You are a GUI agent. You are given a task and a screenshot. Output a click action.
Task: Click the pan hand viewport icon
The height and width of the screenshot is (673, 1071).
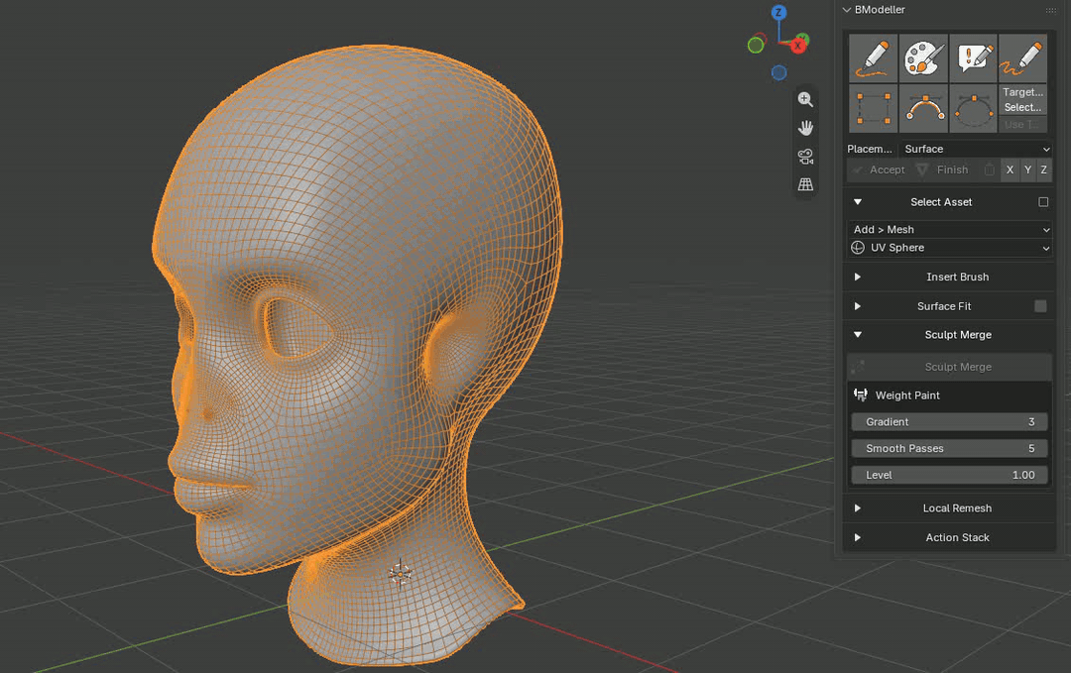point(805,128)
